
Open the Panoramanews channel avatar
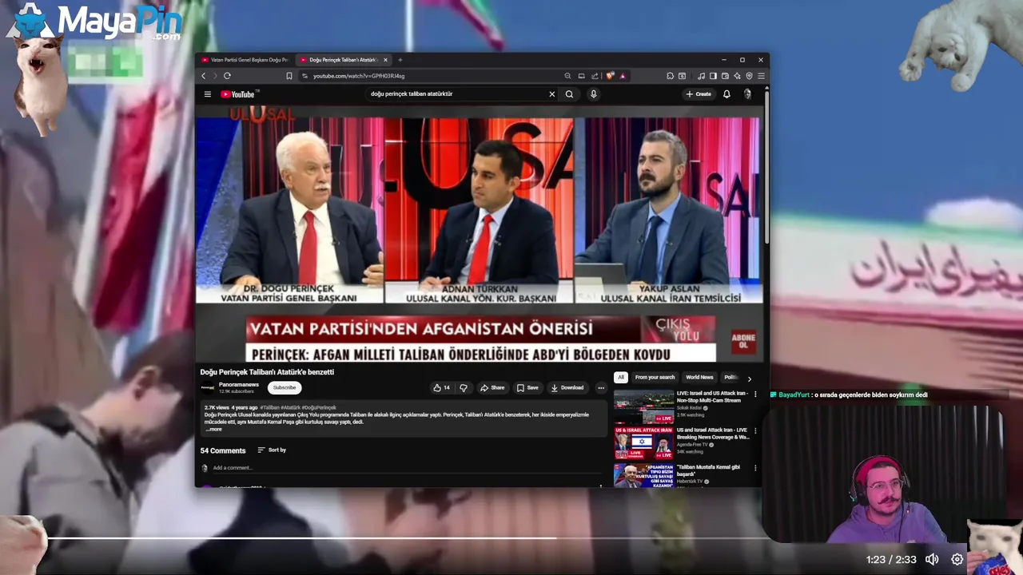[x=207, y=388]
